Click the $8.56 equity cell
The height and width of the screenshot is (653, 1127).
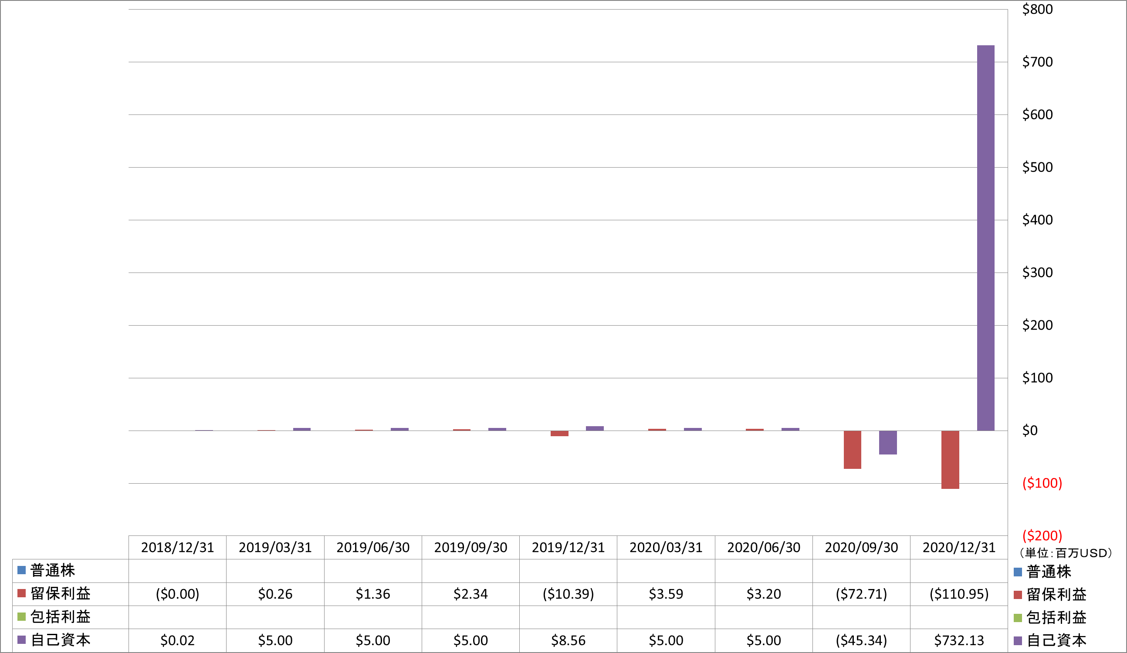[568, 640]
